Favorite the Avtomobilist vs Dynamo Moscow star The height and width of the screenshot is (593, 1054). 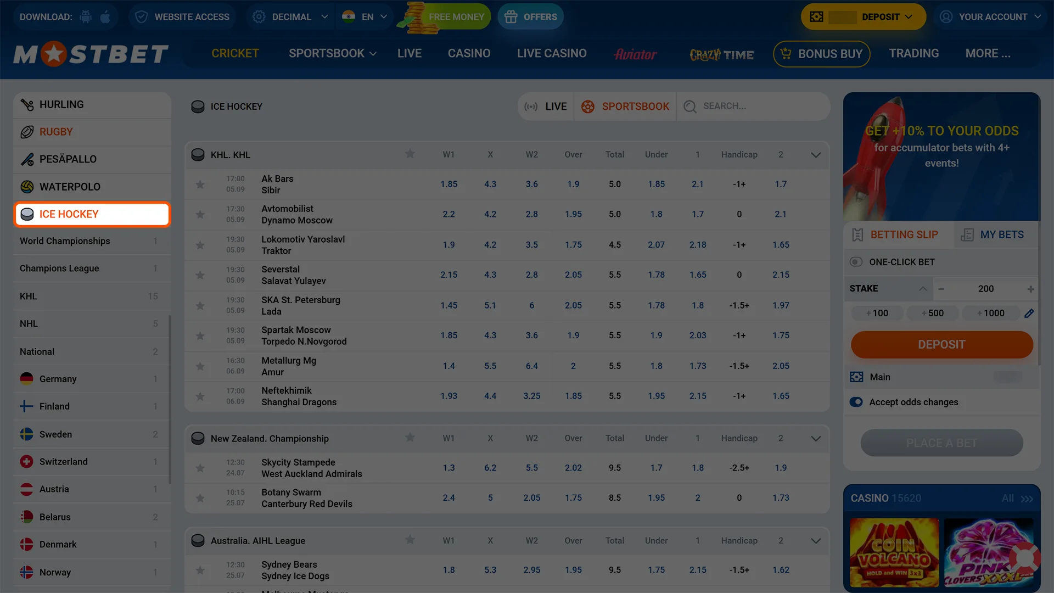(x=200, y=215)
